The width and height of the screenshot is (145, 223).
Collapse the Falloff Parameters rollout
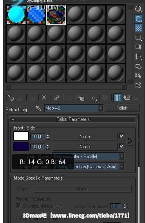pos(73,119)
